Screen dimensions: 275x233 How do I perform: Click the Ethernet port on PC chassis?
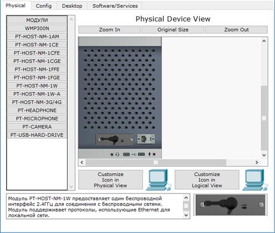tap(144, 139)
